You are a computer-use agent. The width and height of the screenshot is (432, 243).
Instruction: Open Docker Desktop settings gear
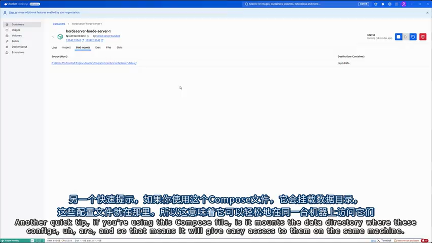coord(389,4)
